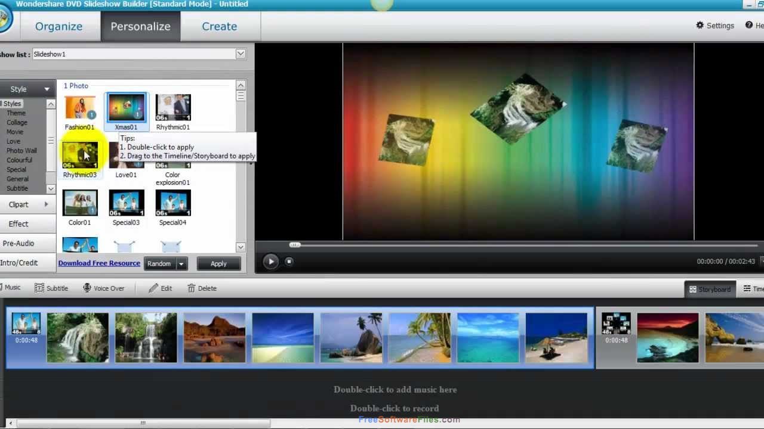Open the Personalize tab
This screenshot has width=764, height=429.
(x=140, y=26)
